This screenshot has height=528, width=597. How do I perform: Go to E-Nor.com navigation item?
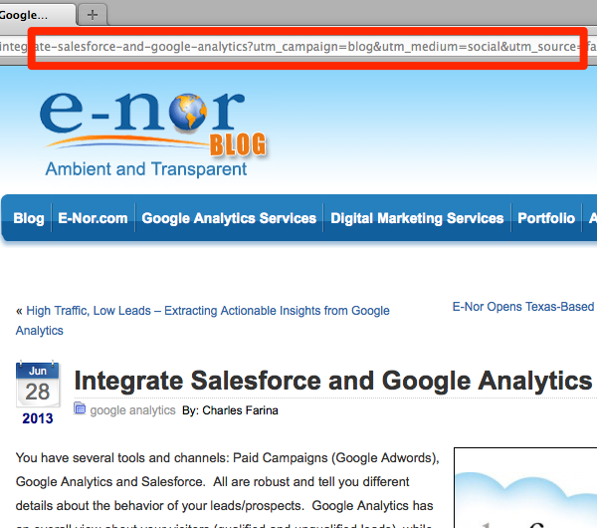[93, 218]
